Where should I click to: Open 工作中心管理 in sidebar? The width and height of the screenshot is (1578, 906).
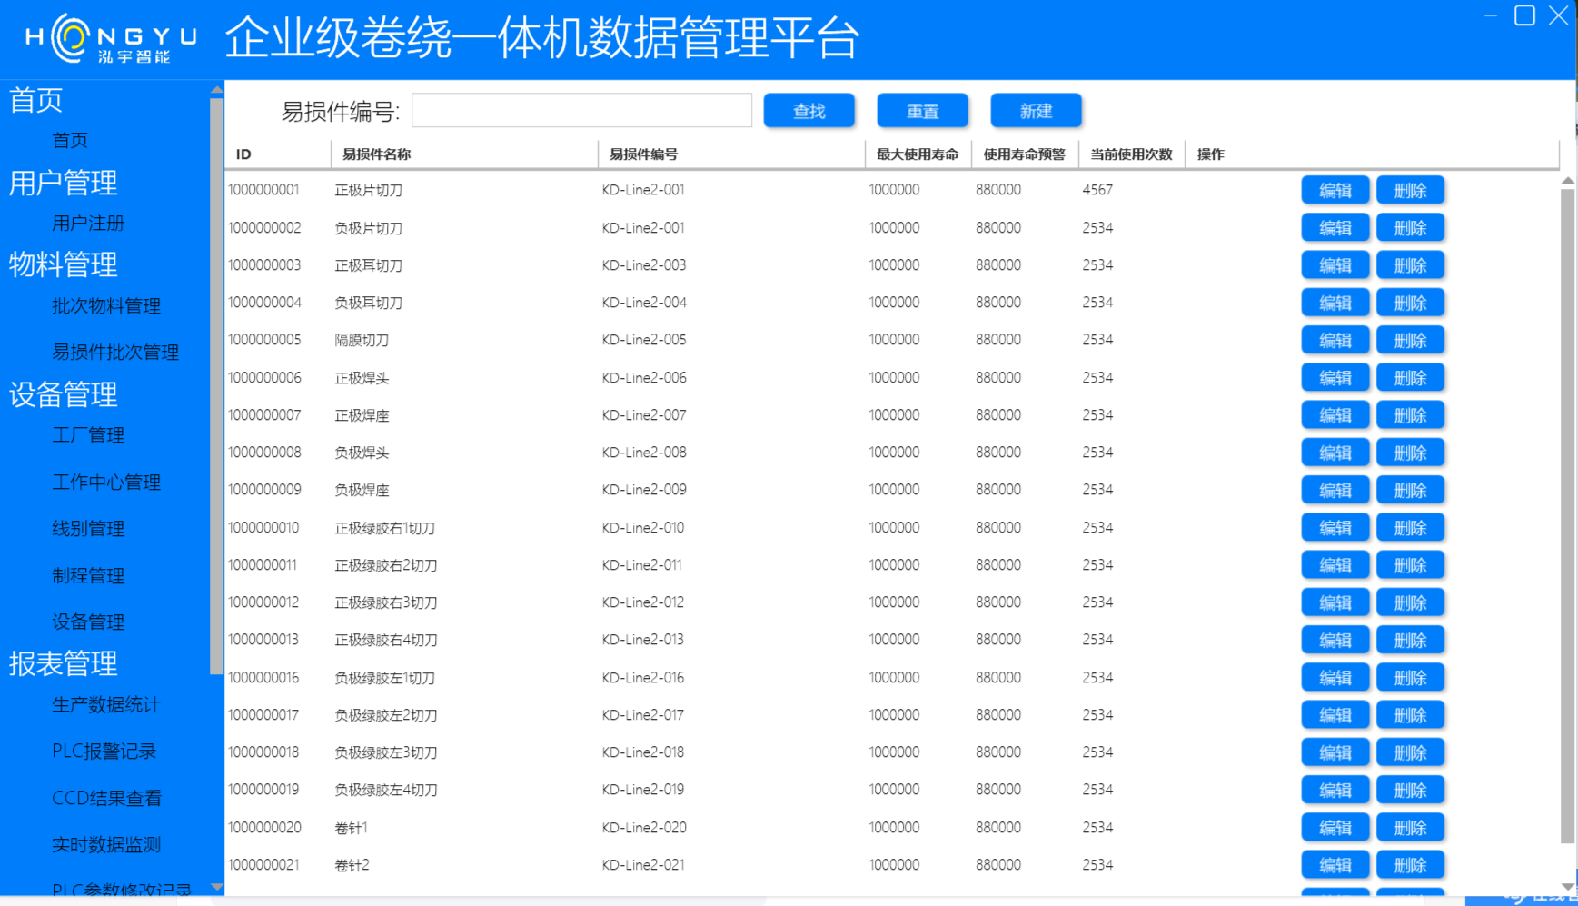click(x=106, y=483)
